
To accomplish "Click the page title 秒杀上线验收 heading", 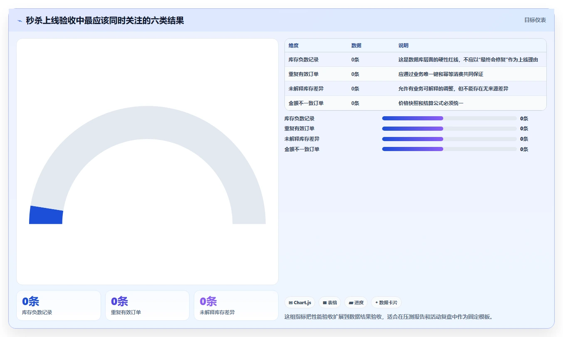I will [x=105, y=20].
